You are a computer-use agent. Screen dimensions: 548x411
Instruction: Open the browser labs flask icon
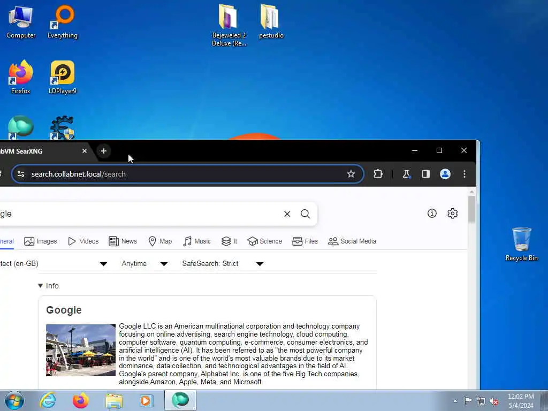point(406,174)
